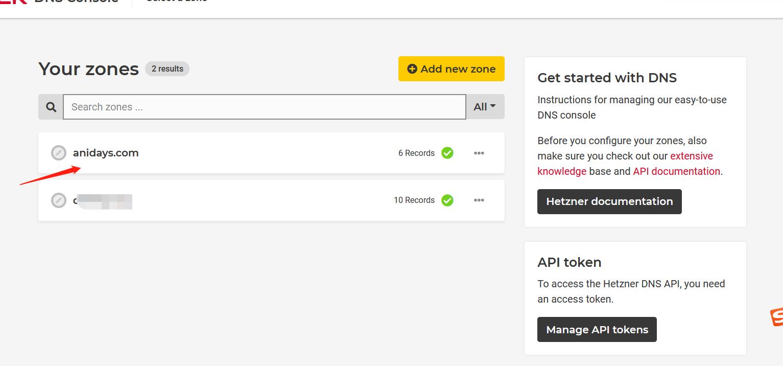Focus the Search zones input field
783x366 pixels.
pos(264,107)
